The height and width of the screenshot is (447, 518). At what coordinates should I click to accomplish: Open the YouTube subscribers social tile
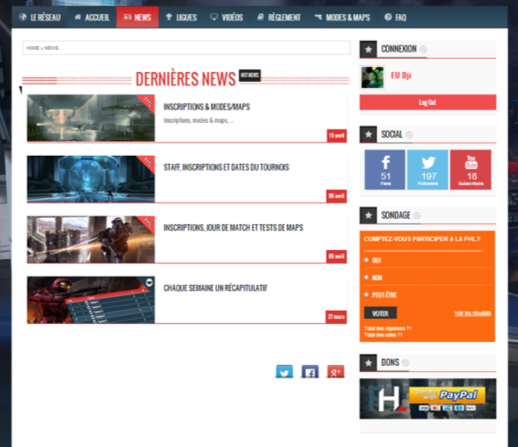471,169
